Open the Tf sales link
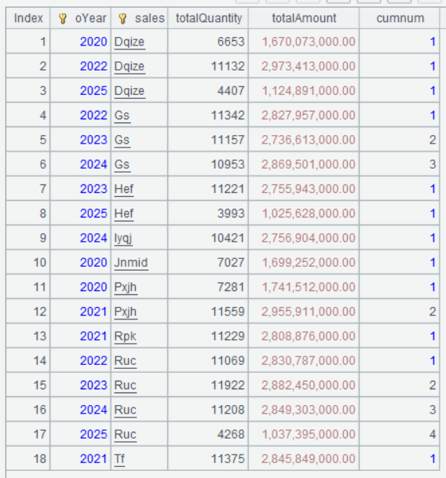The height and width of the screenshot is (478, 446). click(x=119, y=459)
